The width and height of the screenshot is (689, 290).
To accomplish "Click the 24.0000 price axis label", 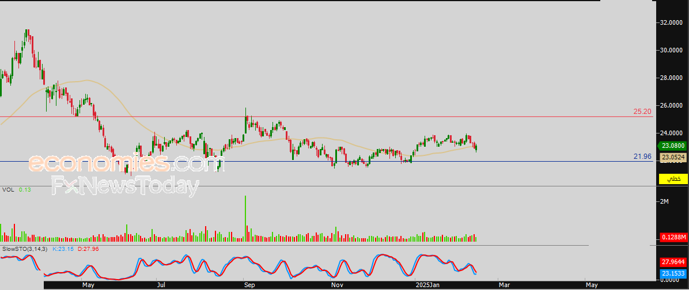I will tap(671, 133).
